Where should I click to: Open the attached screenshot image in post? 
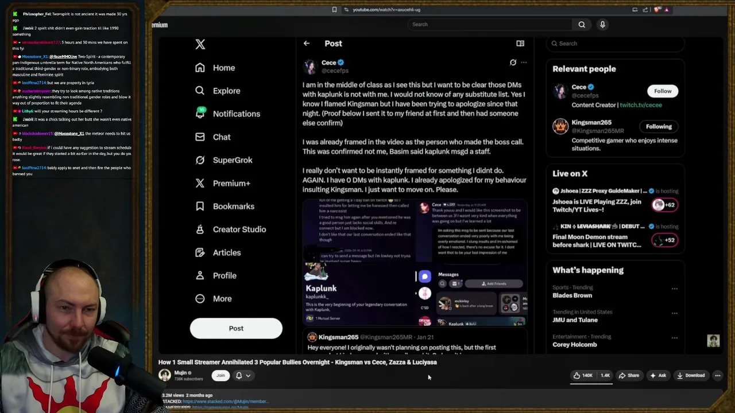[415, 263]
